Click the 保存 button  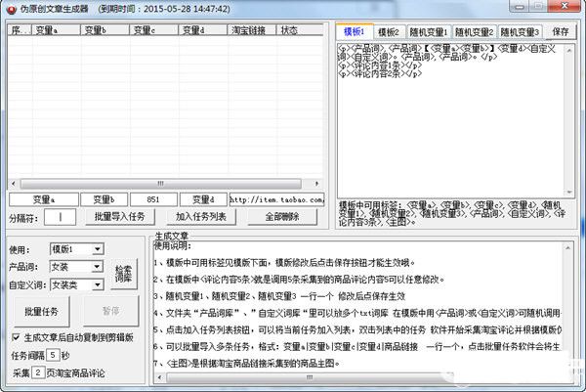561,32
